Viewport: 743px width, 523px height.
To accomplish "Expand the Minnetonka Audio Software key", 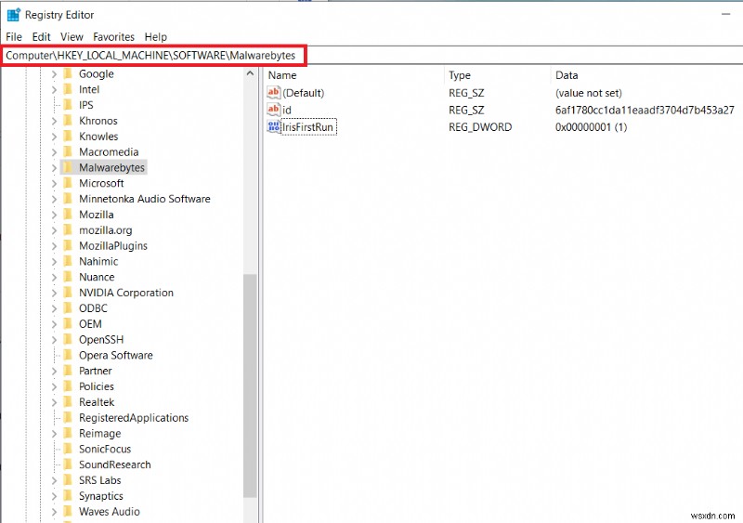I will tap(54, 199).
